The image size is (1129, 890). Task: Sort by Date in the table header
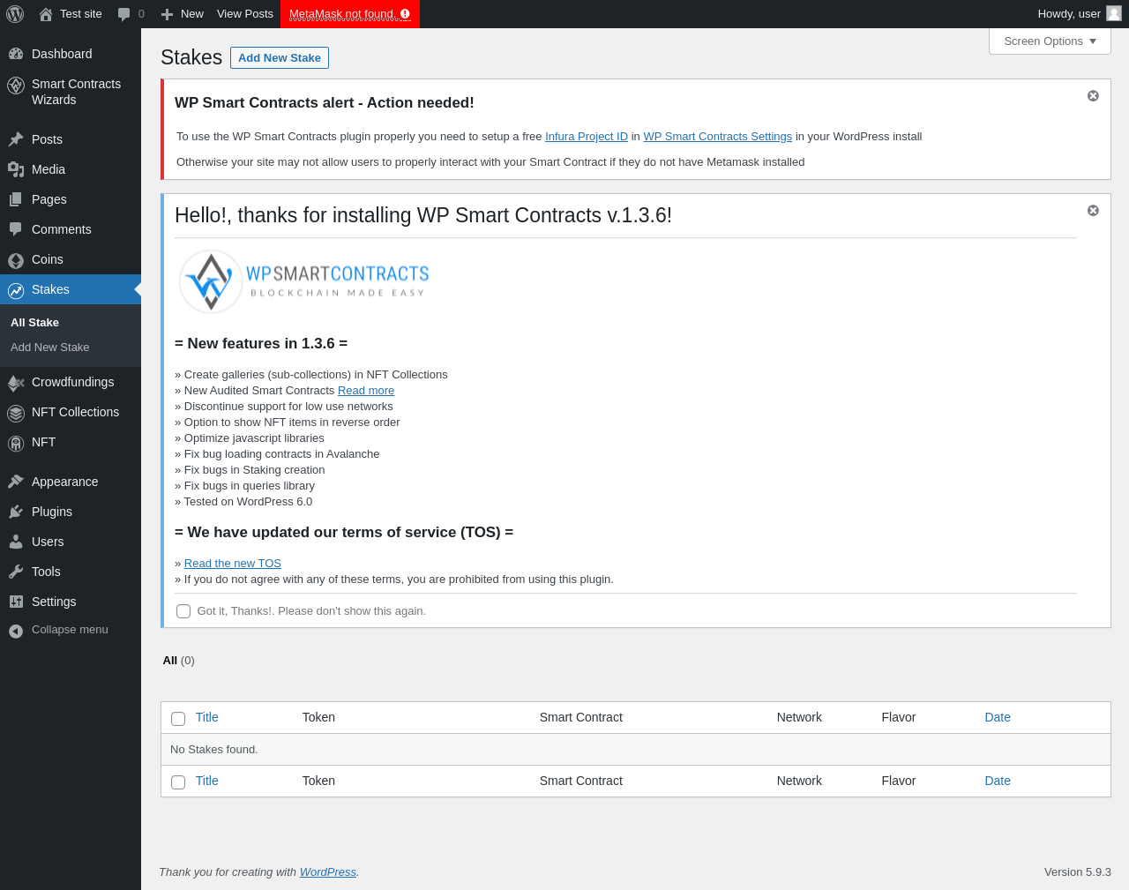pyautogui.click(x=998, y=717)
